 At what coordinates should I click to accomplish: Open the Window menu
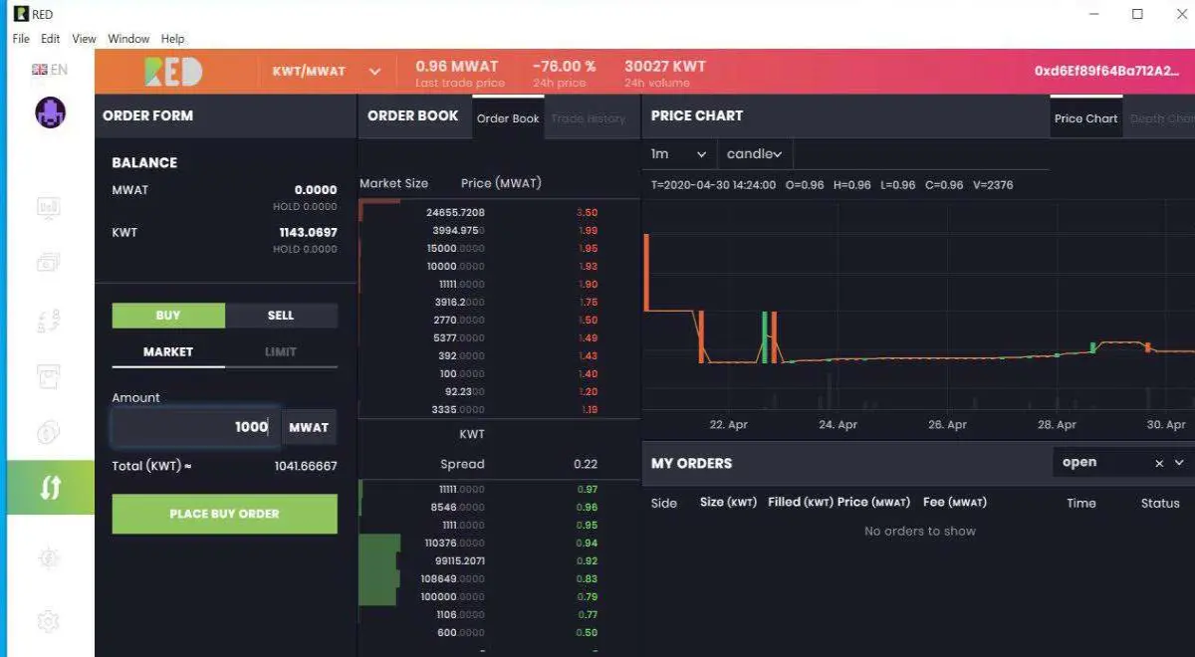coord(128,39)
